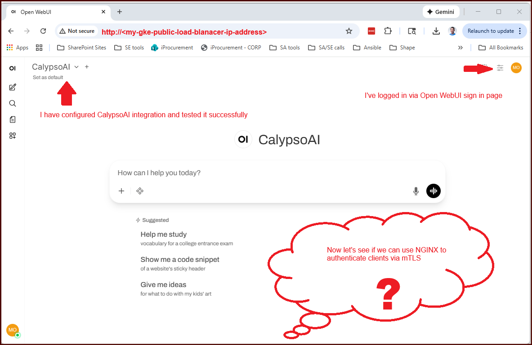The width and height of the screenshot is (532, 345).
Task: Start voice mode with the waveform button
Action: (434, 191)
